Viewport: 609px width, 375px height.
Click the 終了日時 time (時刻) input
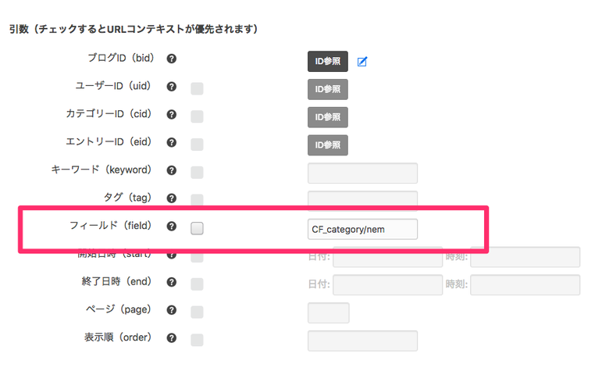(525, 285)
